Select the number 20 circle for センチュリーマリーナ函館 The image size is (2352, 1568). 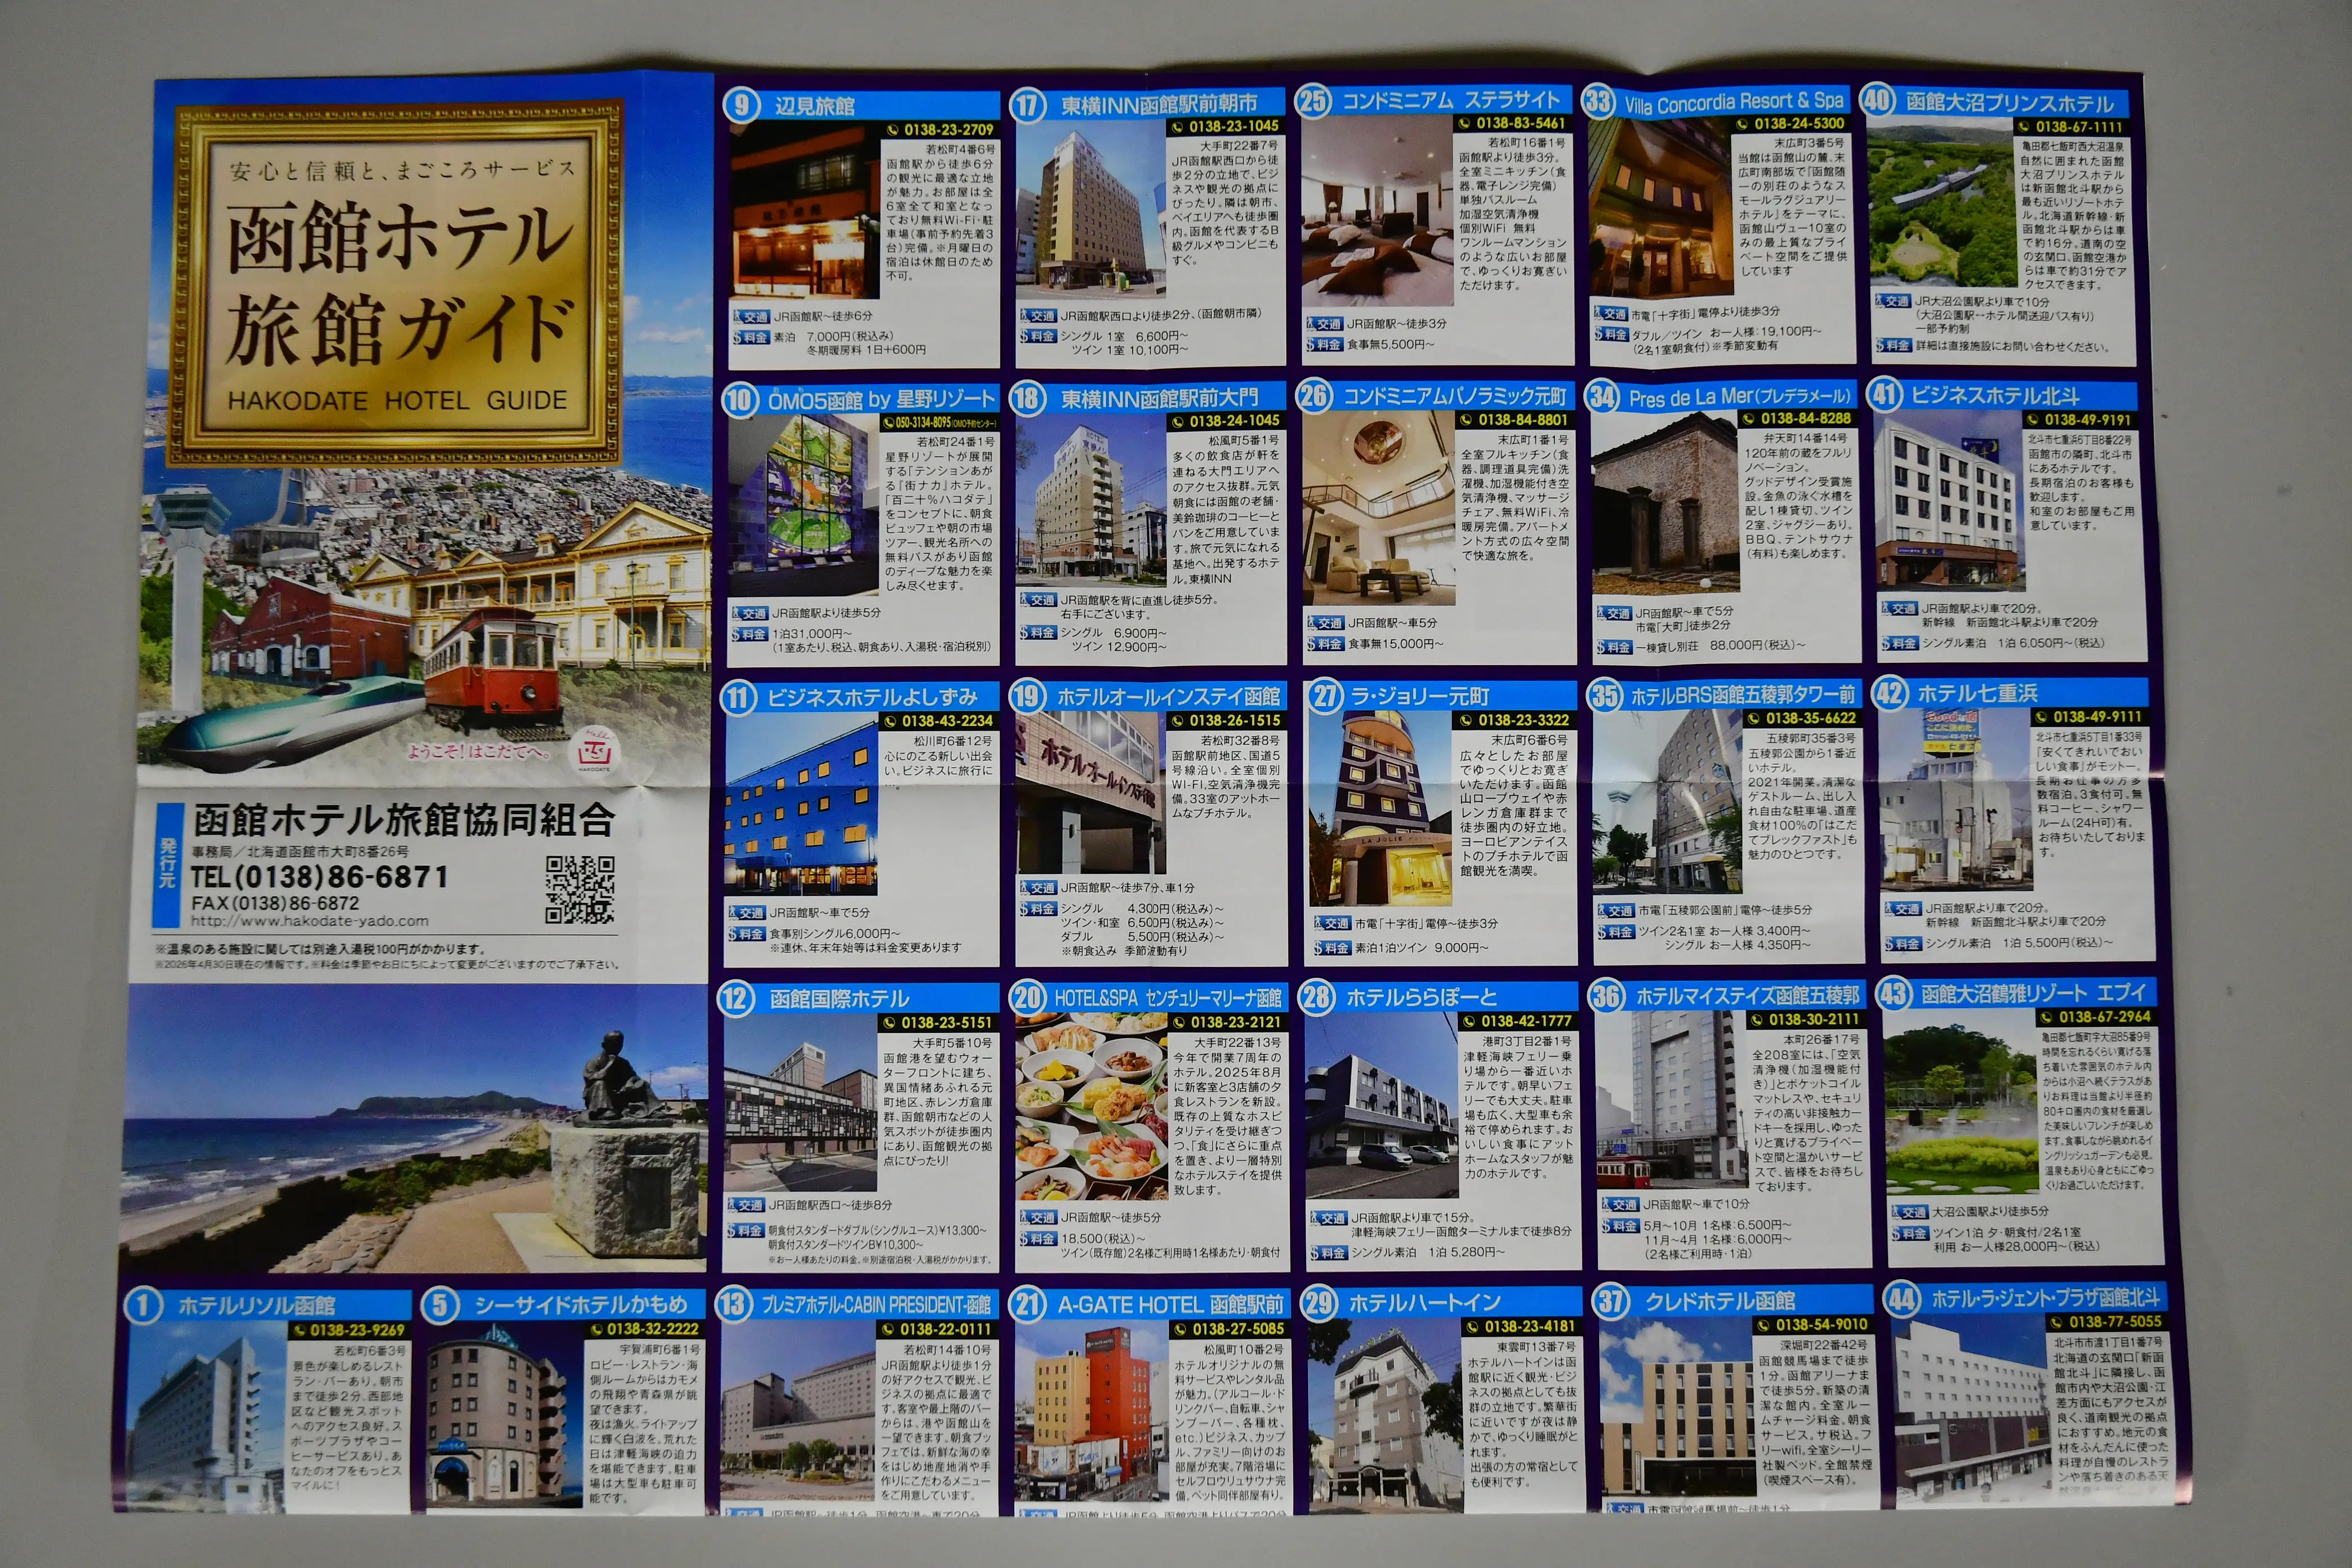coord(1028,998)
